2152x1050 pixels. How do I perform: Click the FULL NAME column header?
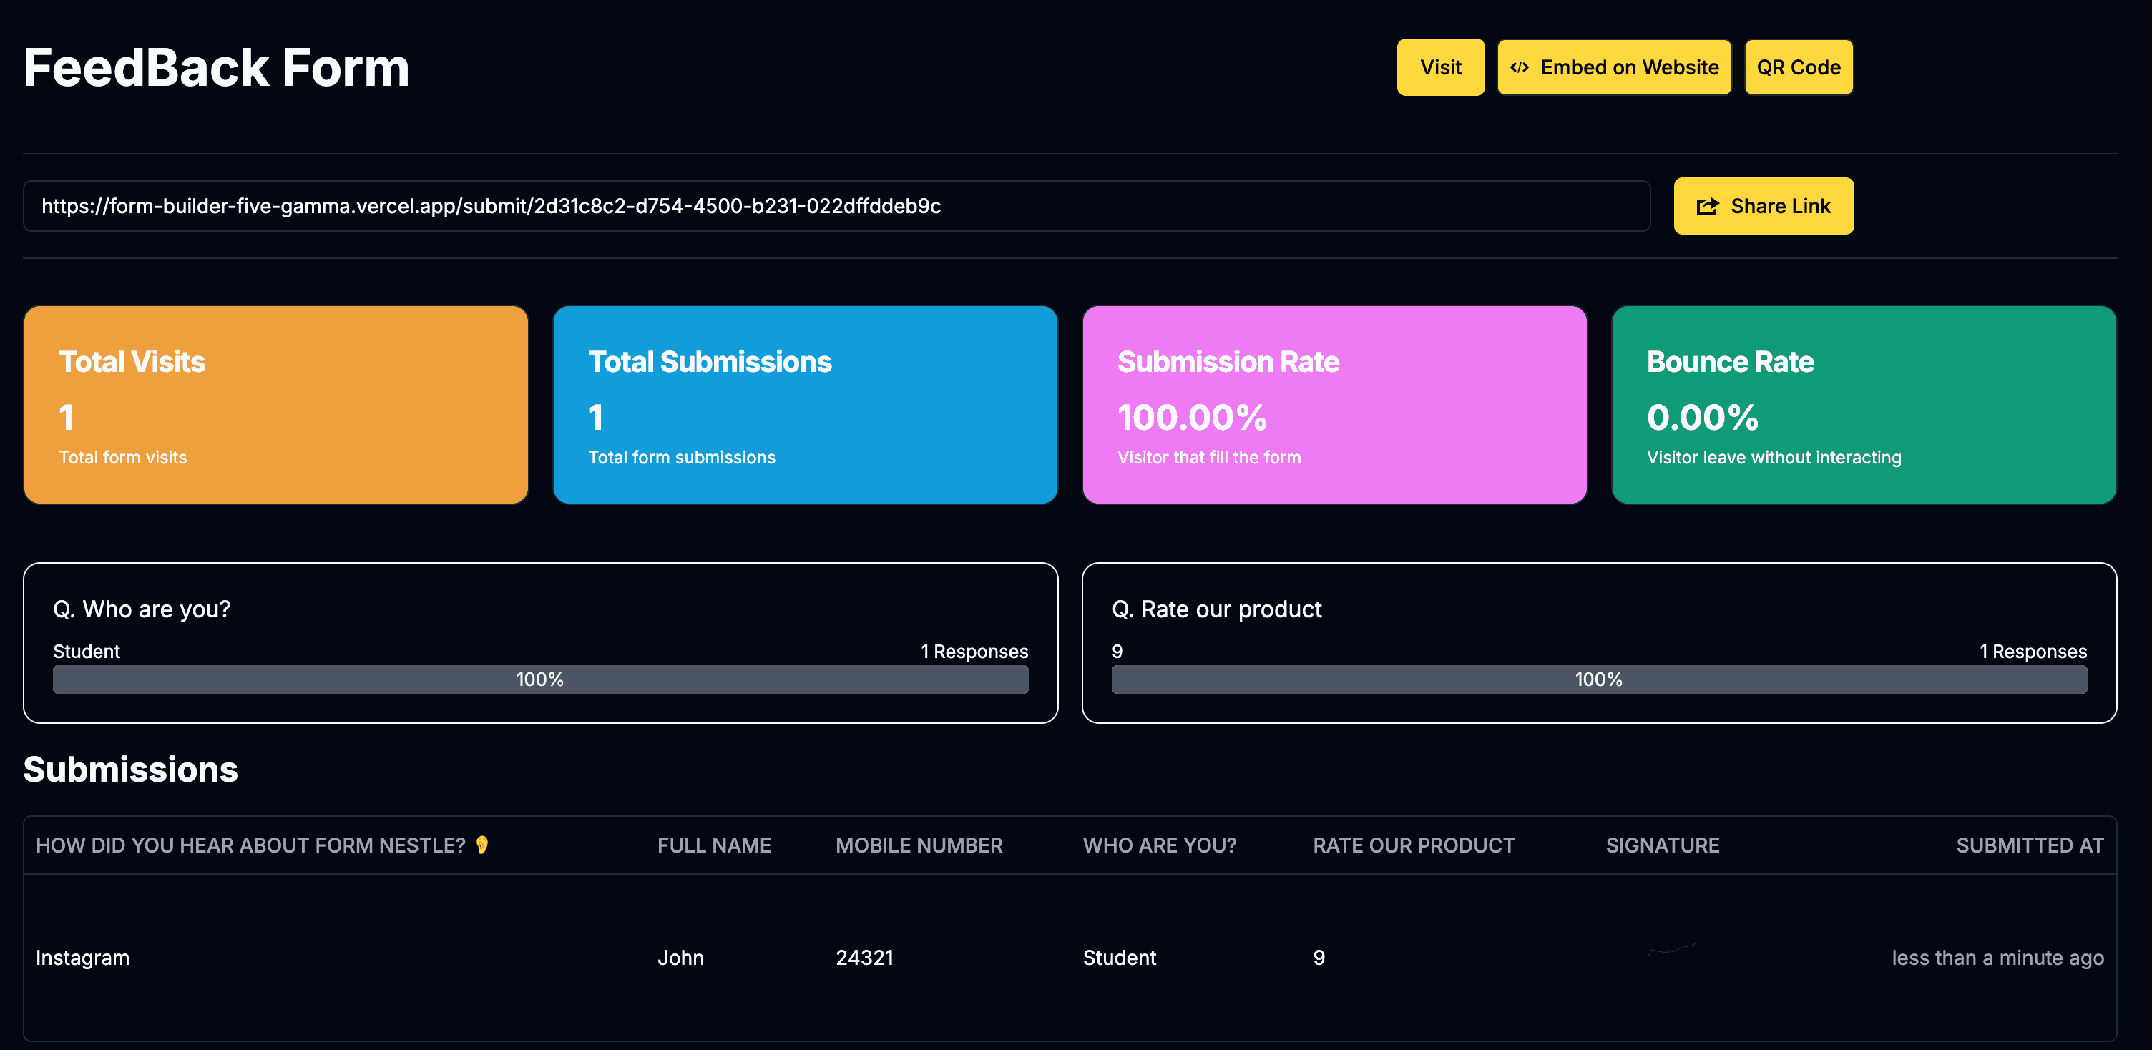pos(714,845)
